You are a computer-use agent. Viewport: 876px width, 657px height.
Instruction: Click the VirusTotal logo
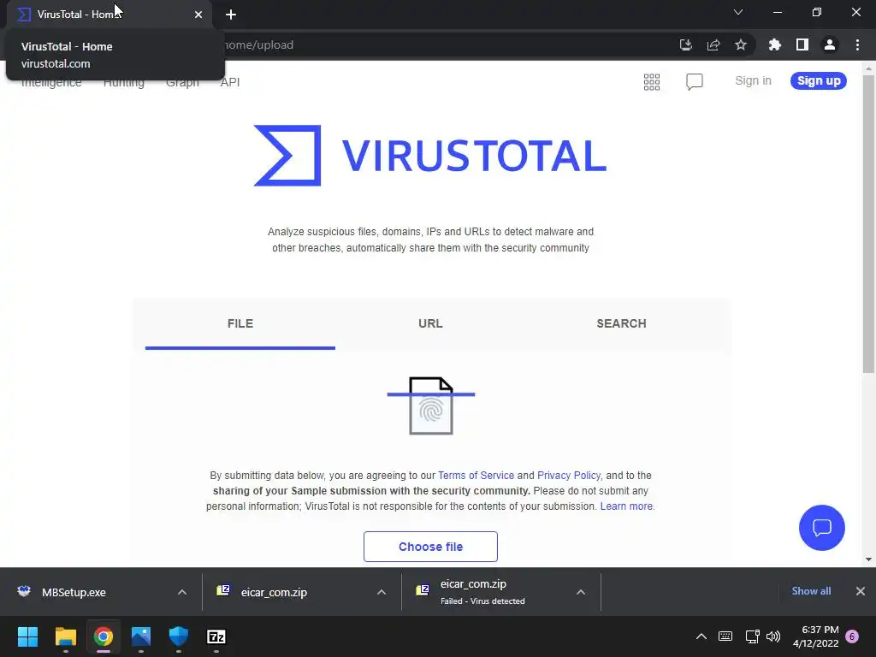[430, 156]
